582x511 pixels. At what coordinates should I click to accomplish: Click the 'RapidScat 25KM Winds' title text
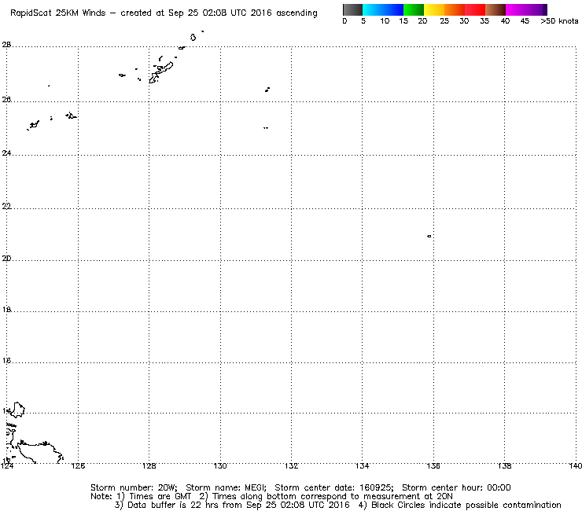58,13
